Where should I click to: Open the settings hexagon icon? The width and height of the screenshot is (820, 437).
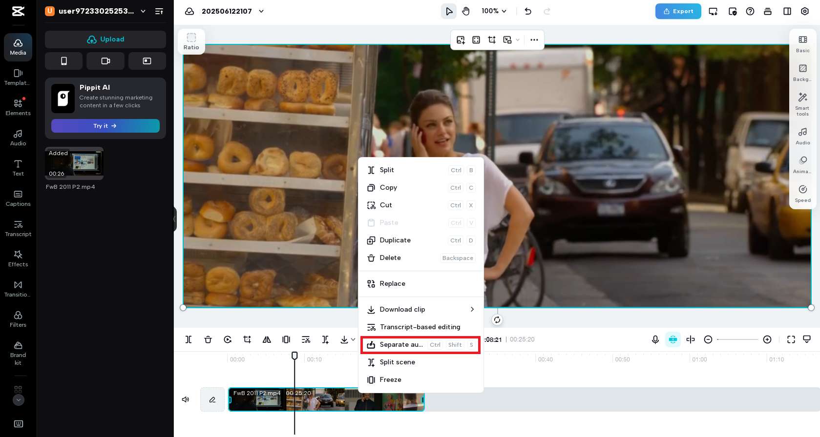(805, 11)
